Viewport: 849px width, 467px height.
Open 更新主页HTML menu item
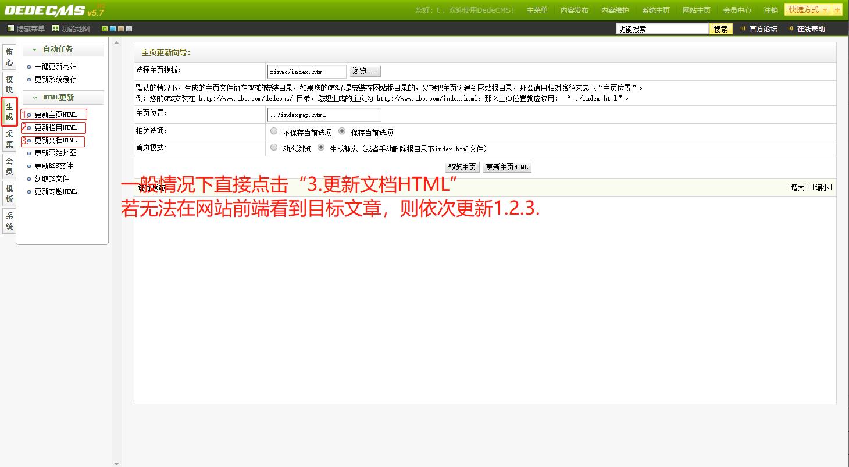(55, 115)
